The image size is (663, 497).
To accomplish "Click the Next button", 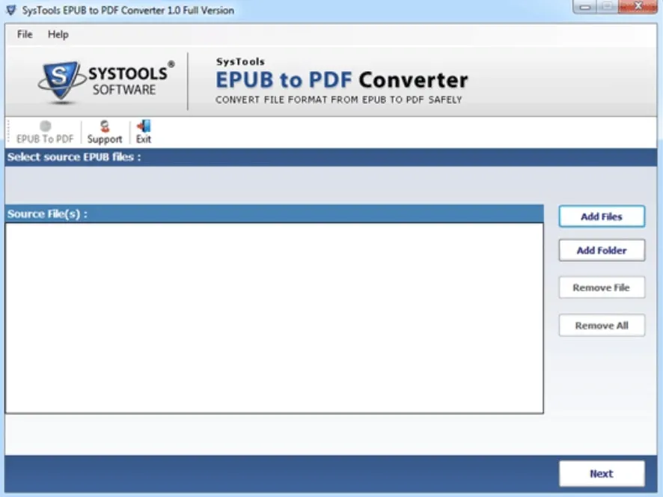I will 601,473.
